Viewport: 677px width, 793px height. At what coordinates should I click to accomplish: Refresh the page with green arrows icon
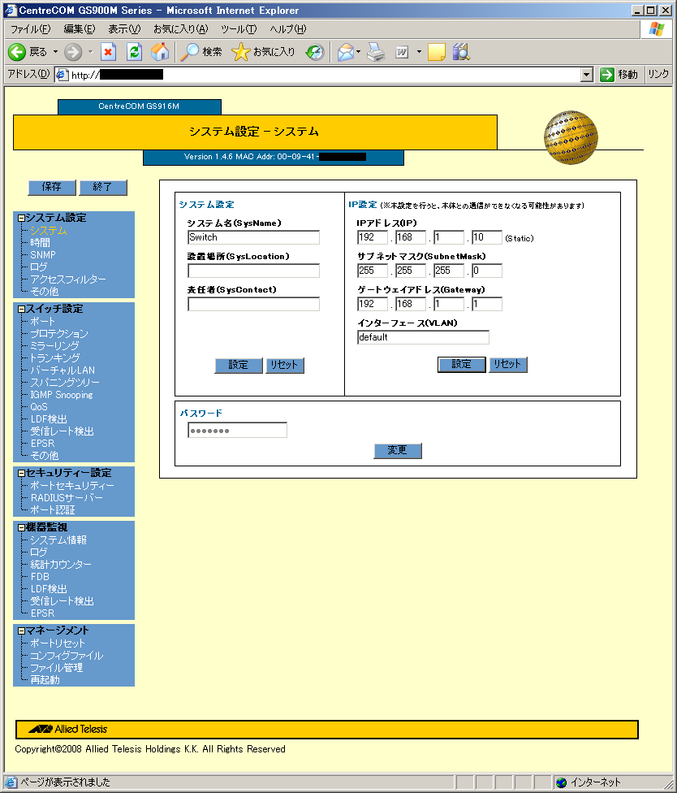134,51
